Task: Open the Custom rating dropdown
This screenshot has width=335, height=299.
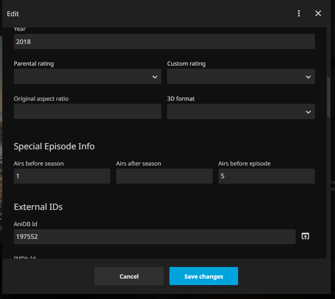Action: click(x=241, y=76)
